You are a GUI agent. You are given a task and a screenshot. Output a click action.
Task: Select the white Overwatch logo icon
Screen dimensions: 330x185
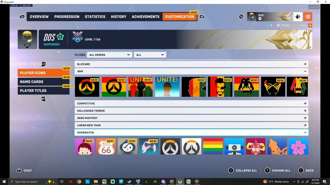coord(192,146)
